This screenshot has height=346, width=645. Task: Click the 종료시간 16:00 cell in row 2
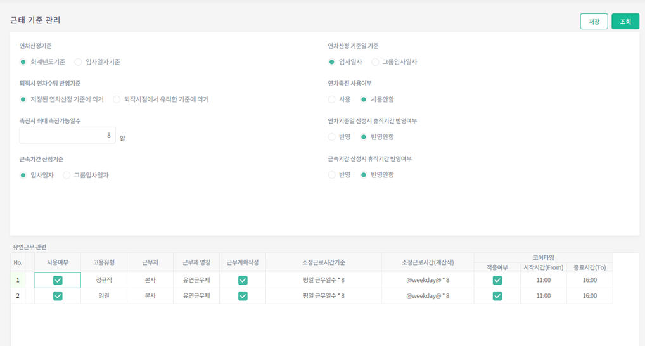[x=589, y=296]
